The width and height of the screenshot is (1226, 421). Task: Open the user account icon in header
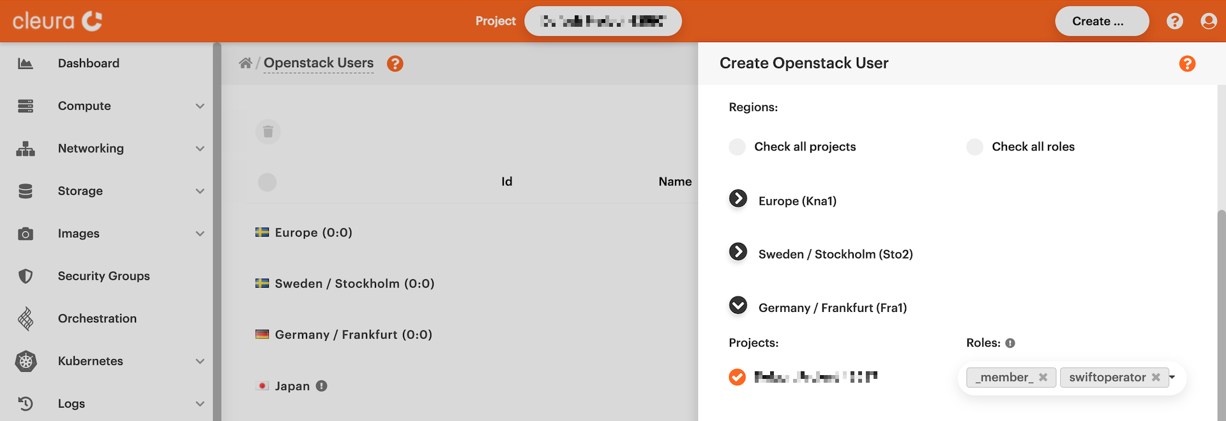point(1208,21)
